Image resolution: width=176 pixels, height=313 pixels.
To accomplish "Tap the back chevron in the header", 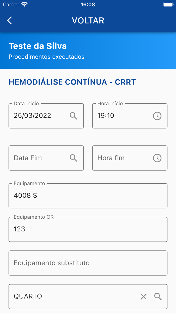I will 9,20.
